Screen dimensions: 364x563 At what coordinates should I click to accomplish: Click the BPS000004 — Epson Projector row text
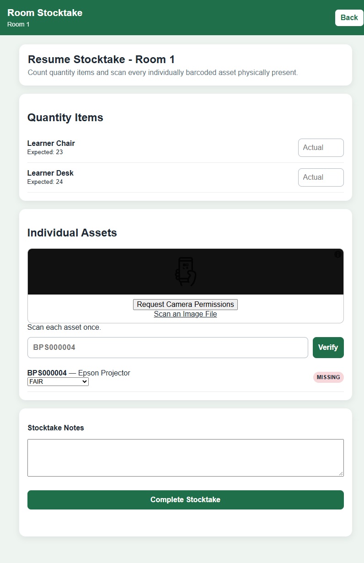coord(79,373)
